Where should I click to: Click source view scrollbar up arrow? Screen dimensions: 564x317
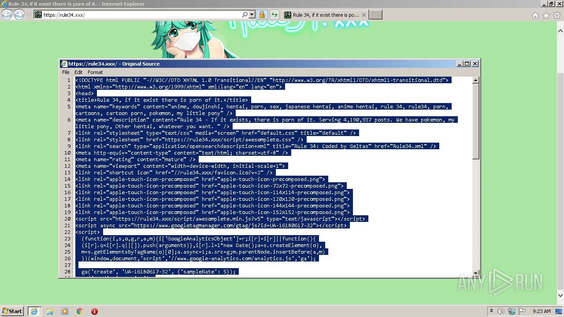point(475,81)
